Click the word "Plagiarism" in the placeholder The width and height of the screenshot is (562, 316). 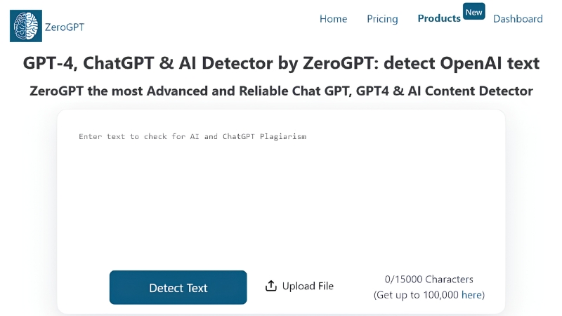[x=283, y=136]
